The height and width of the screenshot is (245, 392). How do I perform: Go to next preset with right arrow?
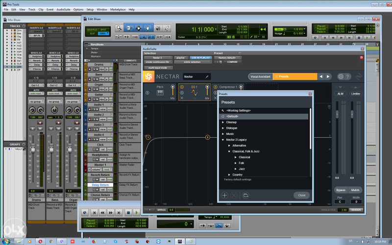(328, 76)
